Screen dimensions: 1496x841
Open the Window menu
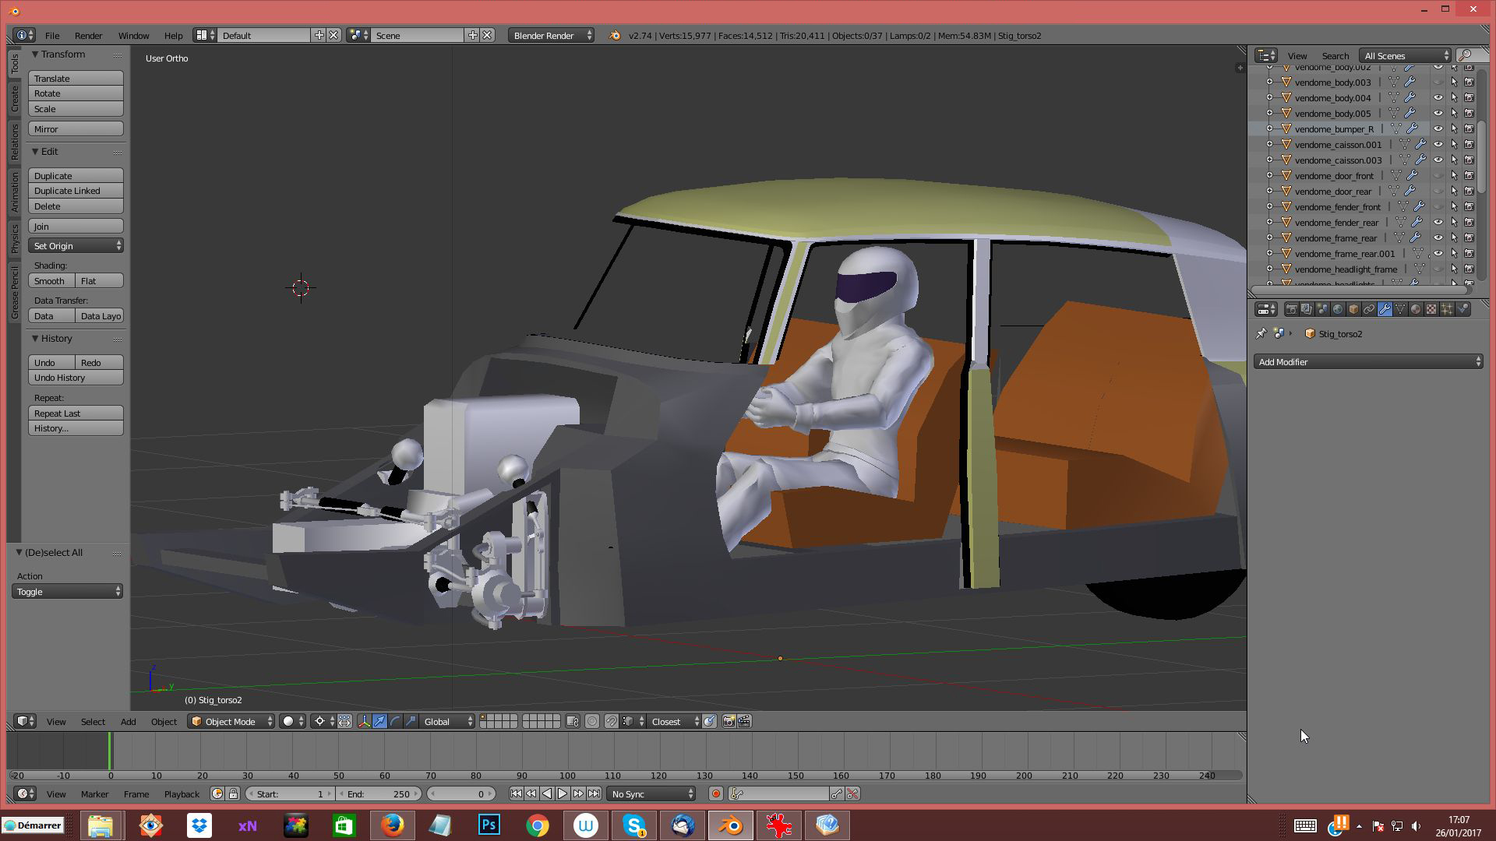point(133,35)
